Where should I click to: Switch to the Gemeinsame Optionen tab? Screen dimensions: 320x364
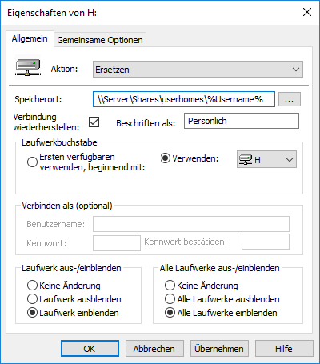coord(100,40)
